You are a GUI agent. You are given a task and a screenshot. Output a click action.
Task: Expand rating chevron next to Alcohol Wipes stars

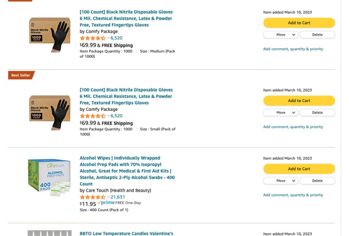(x=108, y=196)
